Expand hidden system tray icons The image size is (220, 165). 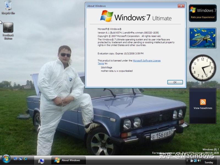point(187,160)
